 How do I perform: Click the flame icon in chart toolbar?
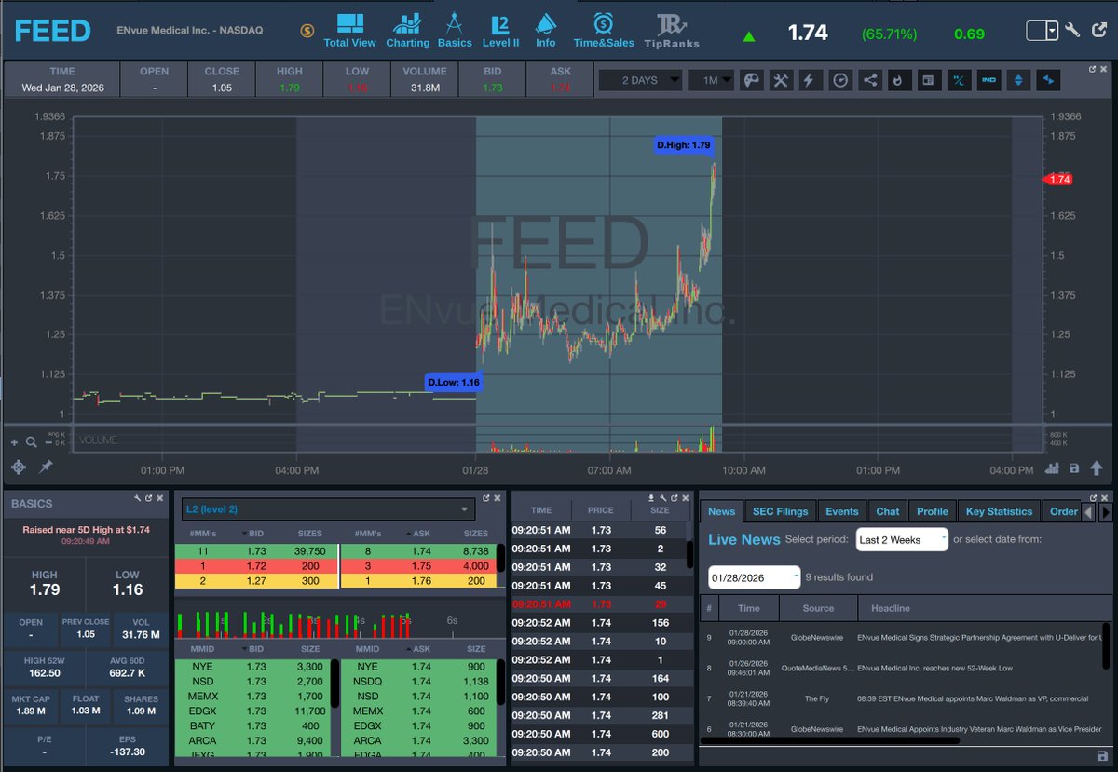898,80
